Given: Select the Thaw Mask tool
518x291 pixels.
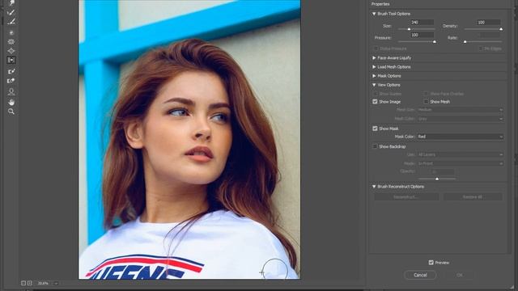Looking at the screenshot, I should coord(11,81).
